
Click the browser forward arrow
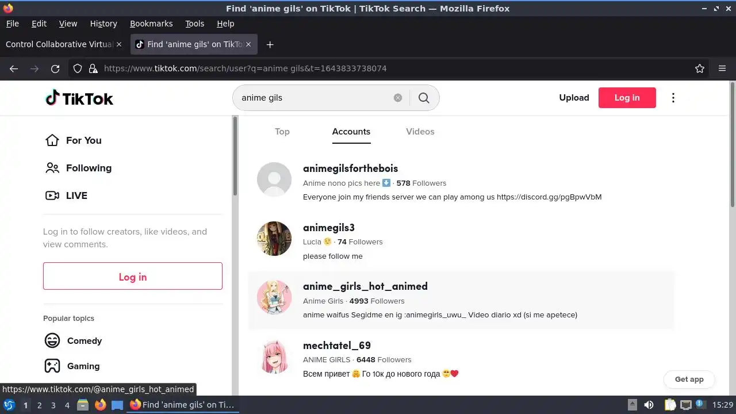[34, 68]
